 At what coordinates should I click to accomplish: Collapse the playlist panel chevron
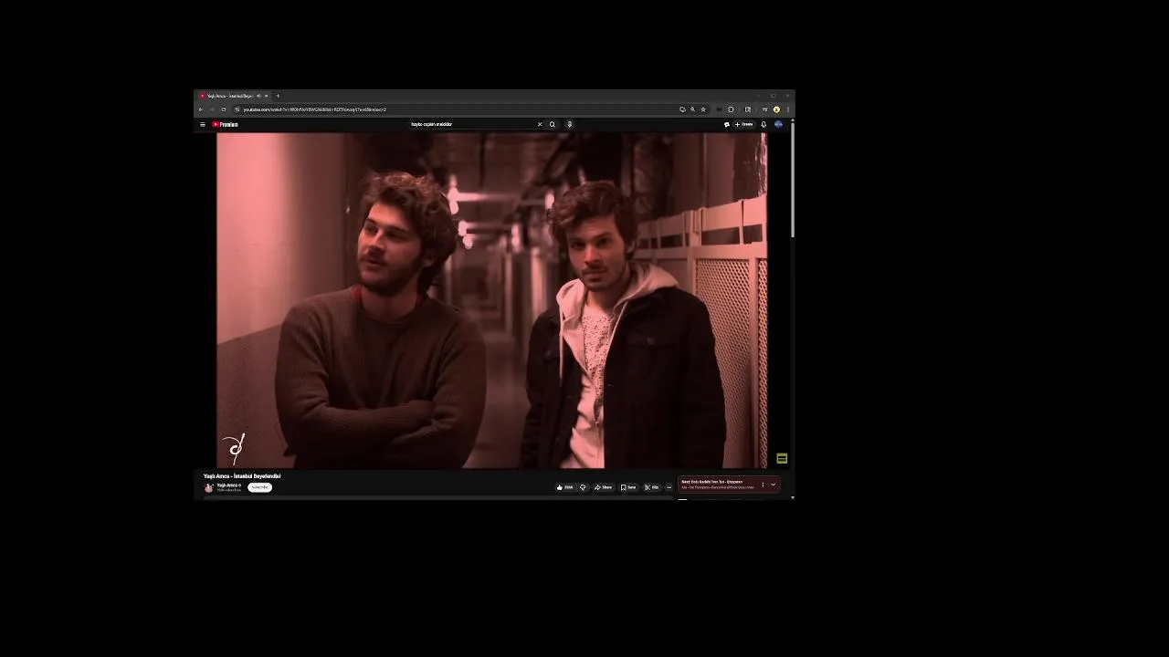tap(773, 485)
